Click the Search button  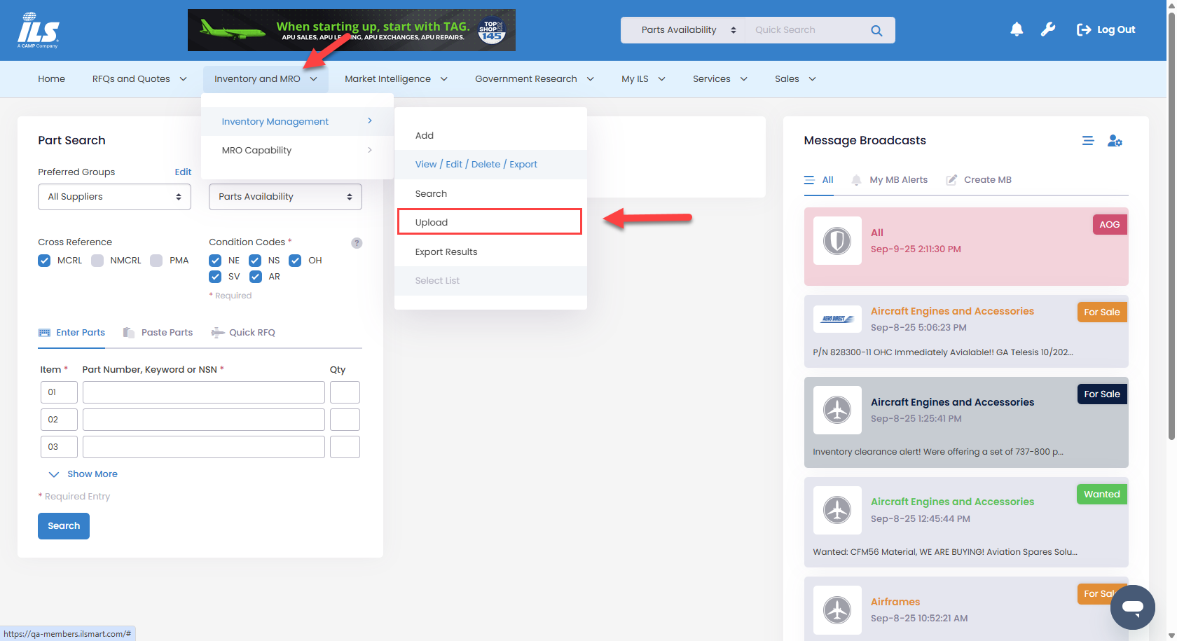click(64, 525)
